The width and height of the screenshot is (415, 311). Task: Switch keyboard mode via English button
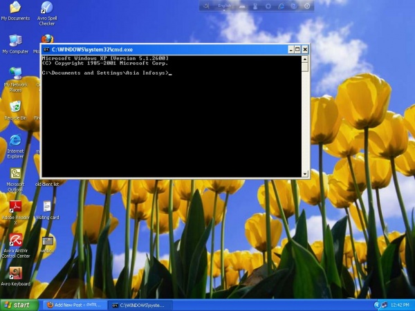[x=224, y=6]
